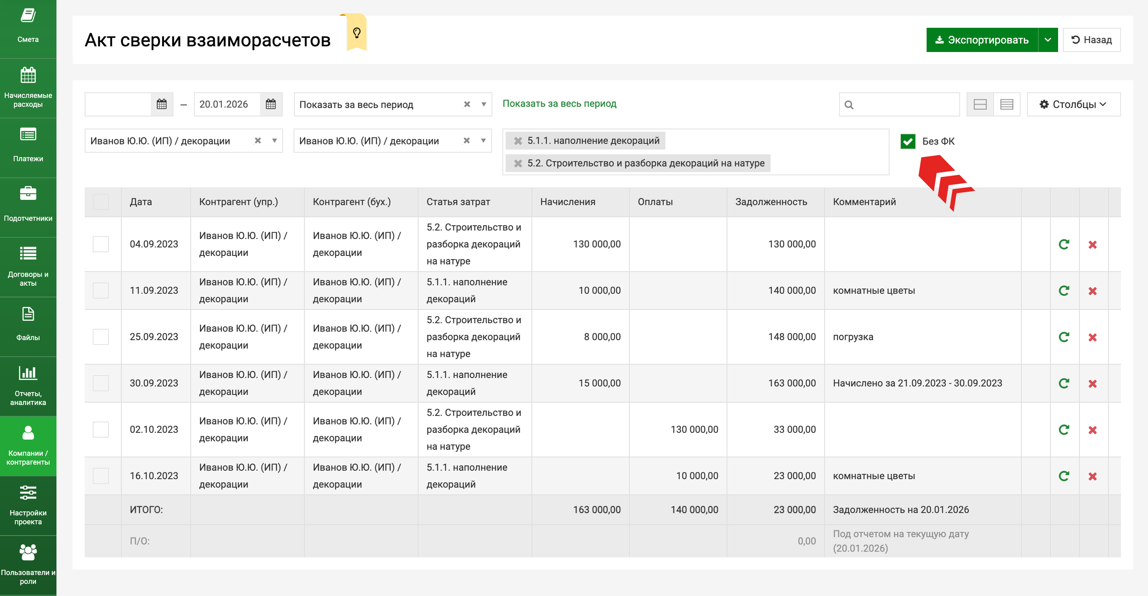Refresh the 04.09.2023 row entry
This screenshot has width=1148, height=596.
1064,244
